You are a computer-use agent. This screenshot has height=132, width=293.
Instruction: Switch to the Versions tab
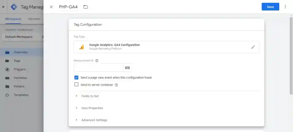click(x=34, y=19)
